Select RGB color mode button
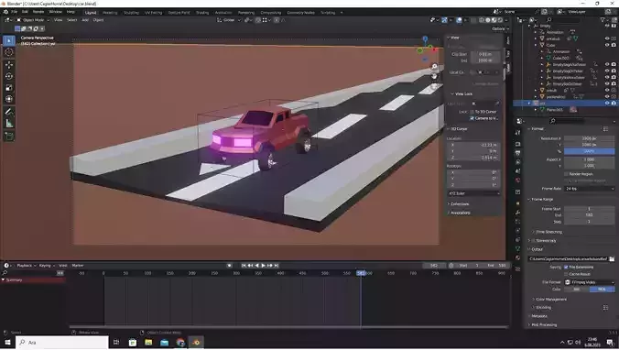 coord(602,290)
